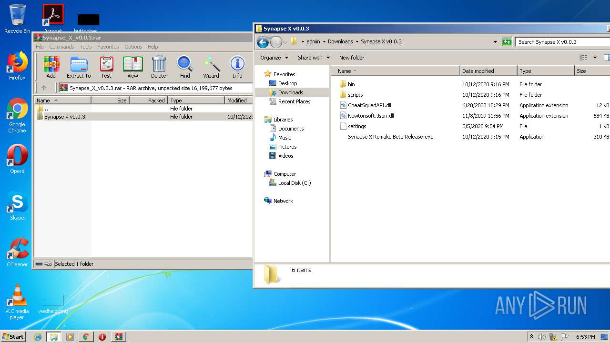Screen dimensions: 610x343
Task: Open the Share with dropdown
Action: tap(314, 58)
